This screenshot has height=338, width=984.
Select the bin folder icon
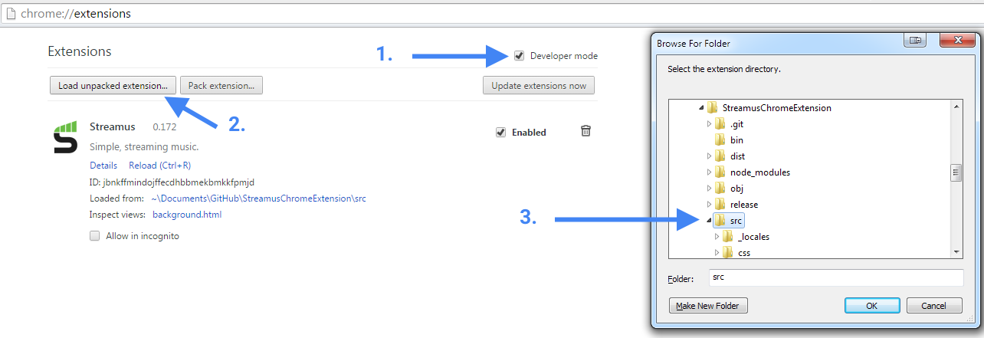pos(720,140)
